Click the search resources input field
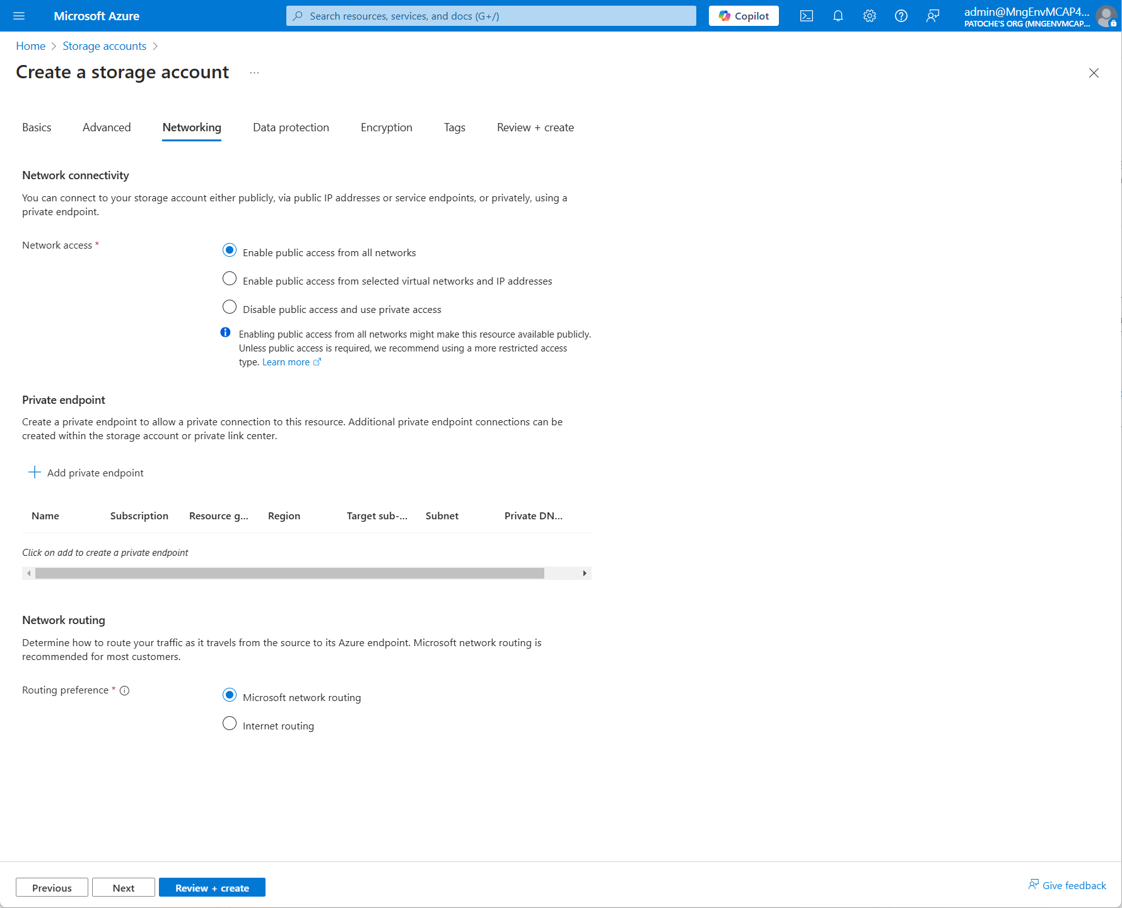 pos(491,16)
